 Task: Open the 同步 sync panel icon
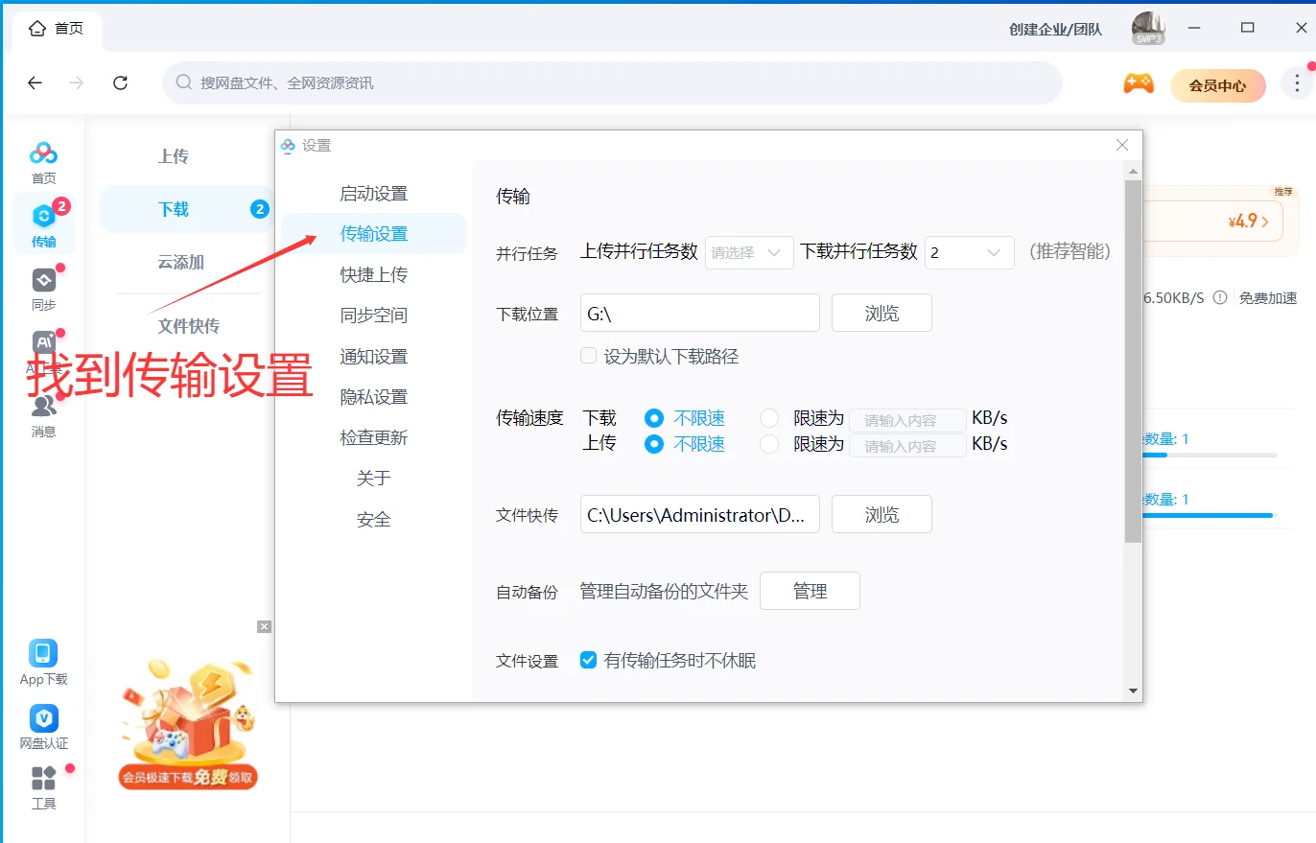click(x=42, y=284)
